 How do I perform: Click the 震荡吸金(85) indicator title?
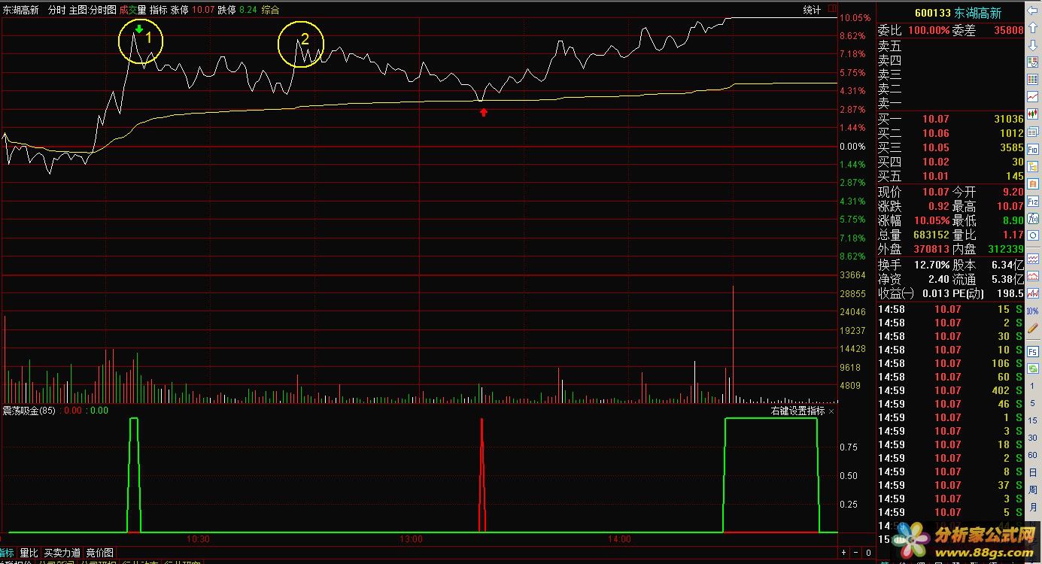pos(29,411)
